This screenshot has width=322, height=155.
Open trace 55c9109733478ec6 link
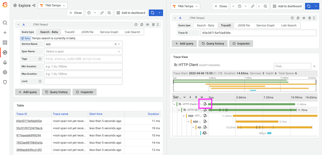click(x=29, y=128)
